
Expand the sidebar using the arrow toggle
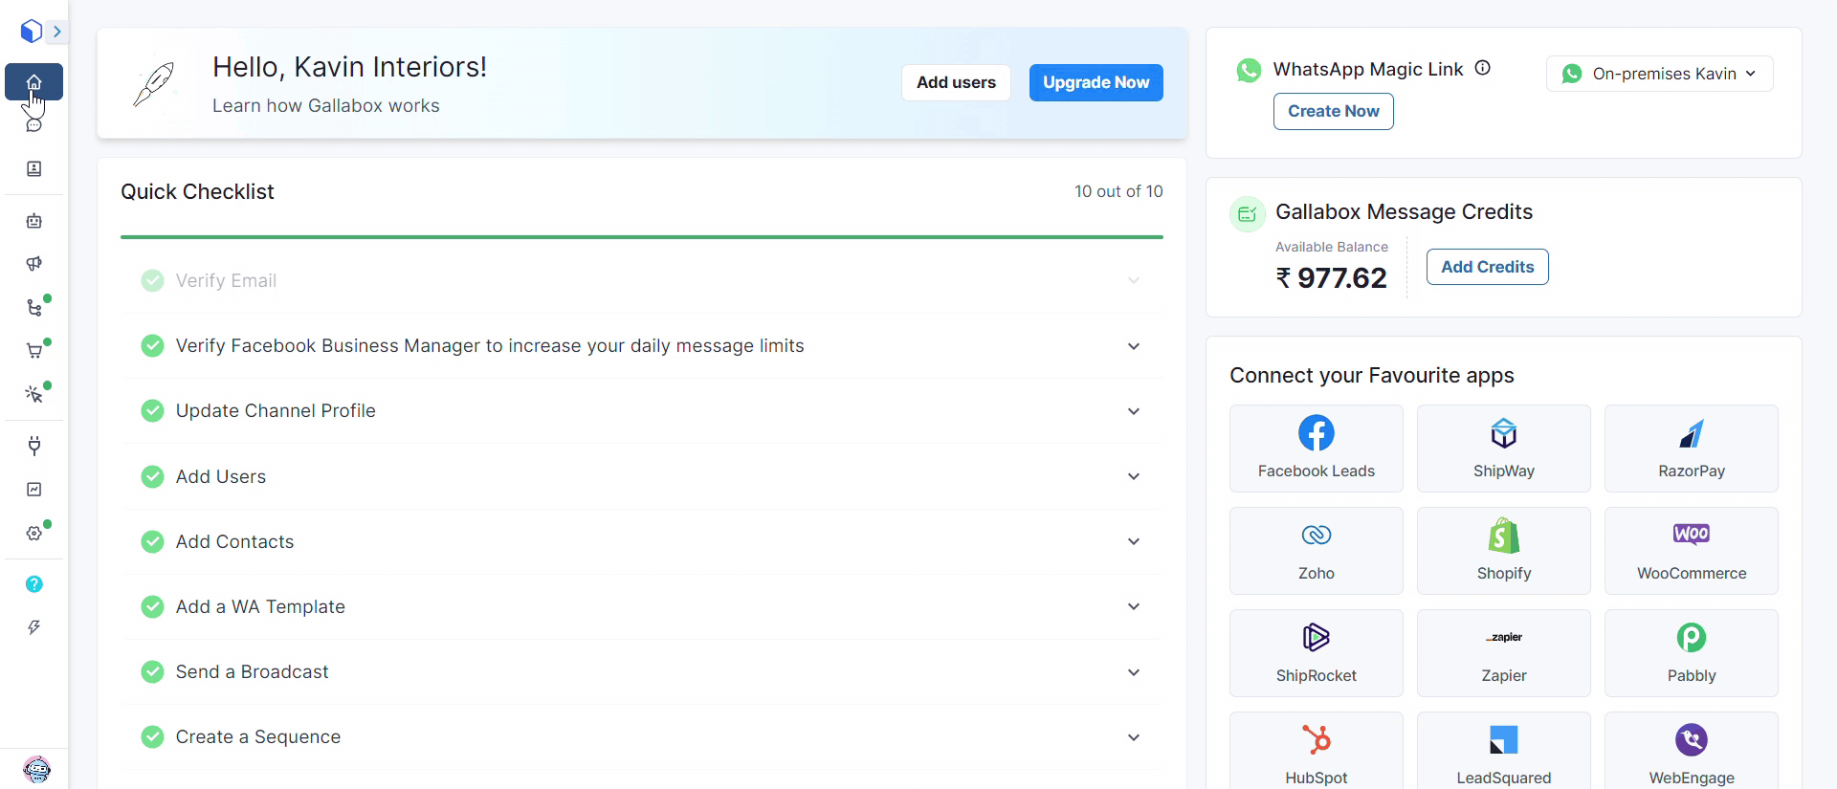point(57,32)
